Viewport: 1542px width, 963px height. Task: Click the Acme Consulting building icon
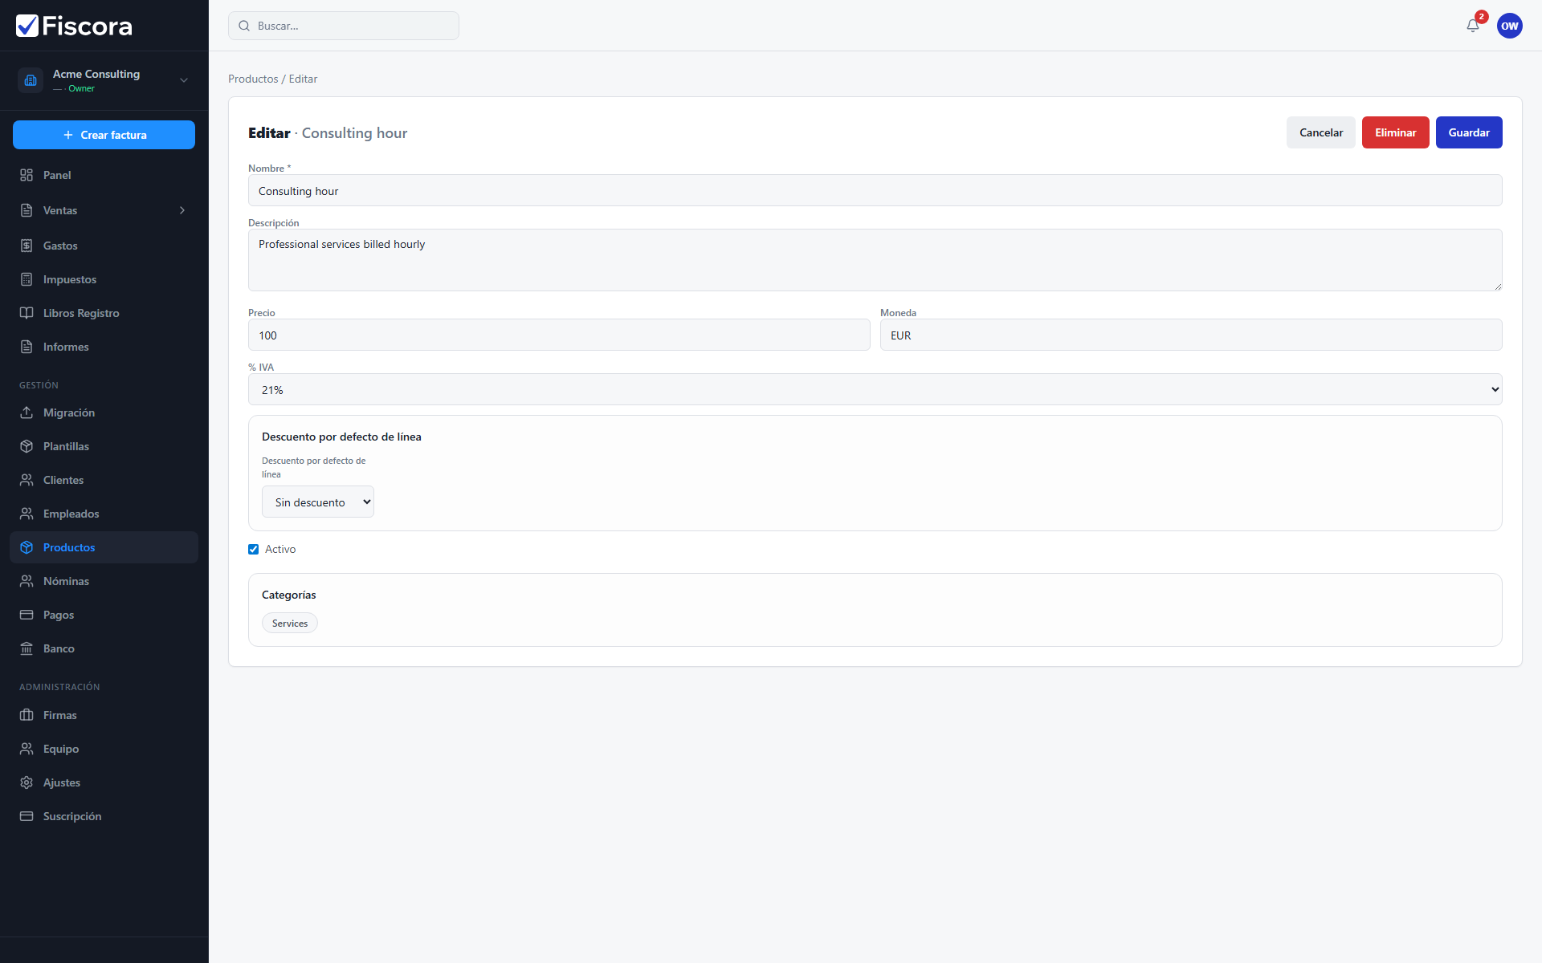pyautogui.click(x=31, y=80)
